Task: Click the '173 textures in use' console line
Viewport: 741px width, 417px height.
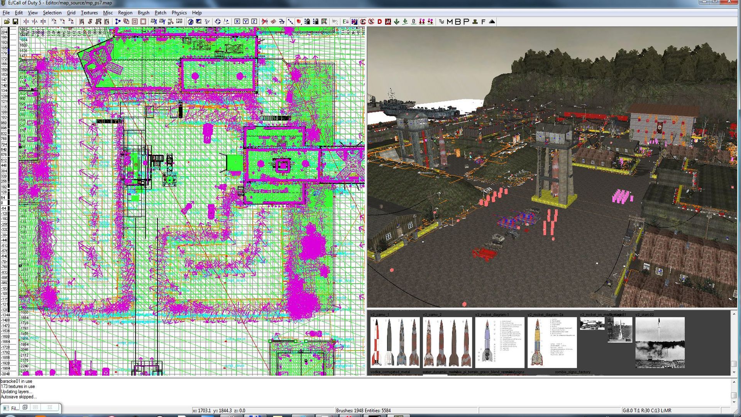Action: tap(18, 386)
